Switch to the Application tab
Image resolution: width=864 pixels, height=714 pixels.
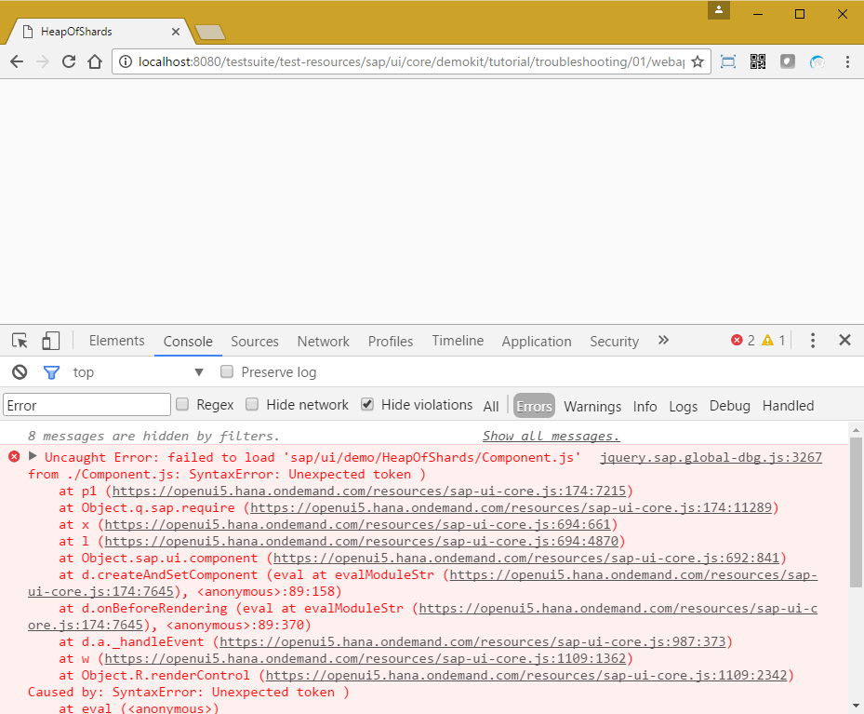(x=537, y=342)
